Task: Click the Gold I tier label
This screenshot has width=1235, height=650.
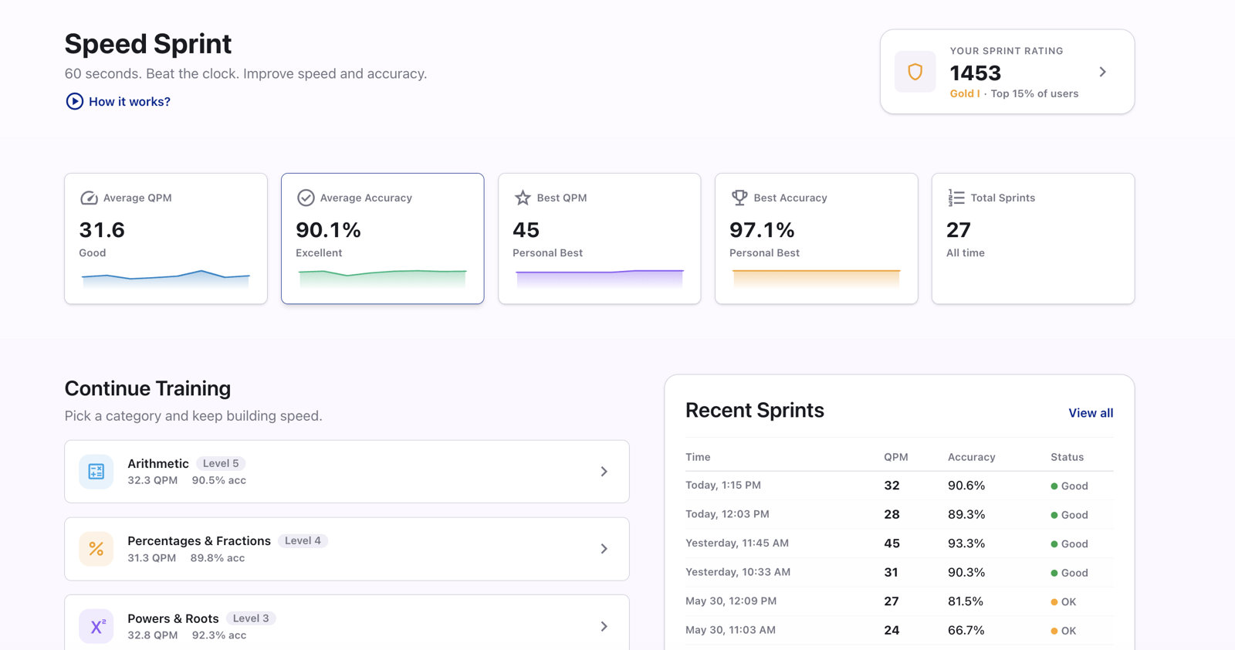Action: [965, 93]
